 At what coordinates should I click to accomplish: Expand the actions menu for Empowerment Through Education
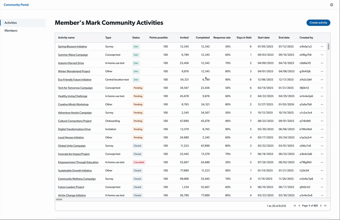(x=322, y=162)
